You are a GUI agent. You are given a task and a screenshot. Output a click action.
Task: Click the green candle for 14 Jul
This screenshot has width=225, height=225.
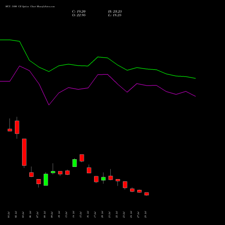point(75,163)
